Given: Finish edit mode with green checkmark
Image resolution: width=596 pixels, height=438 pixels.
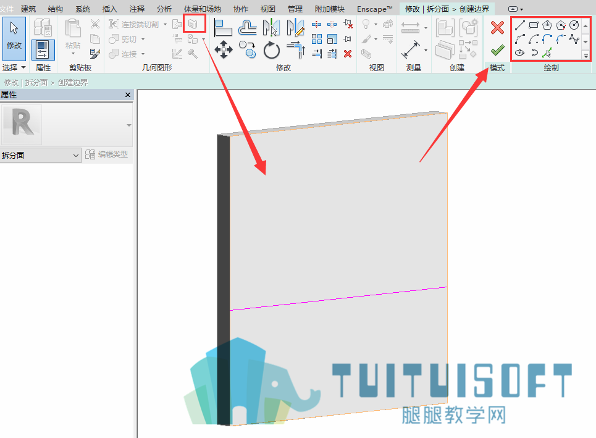Looking at the screenshot, I should click(497, 50).
